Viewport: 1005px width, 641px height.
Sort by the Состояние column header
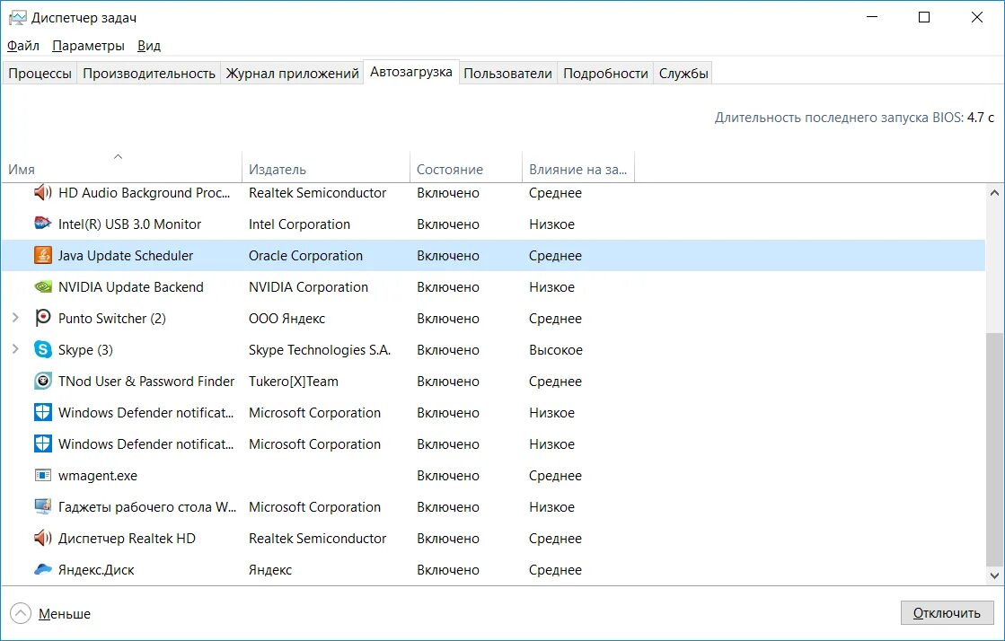tap(466, 169)
